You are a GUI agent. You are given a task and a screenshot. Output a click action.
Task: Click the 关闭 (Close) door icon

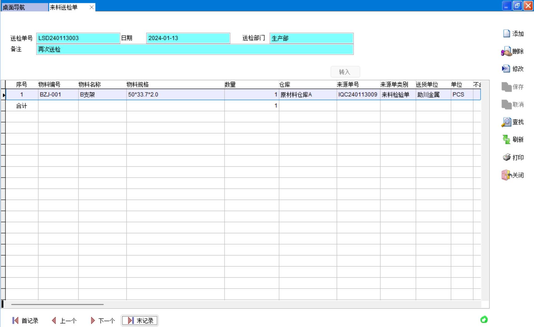pos(506,175)
